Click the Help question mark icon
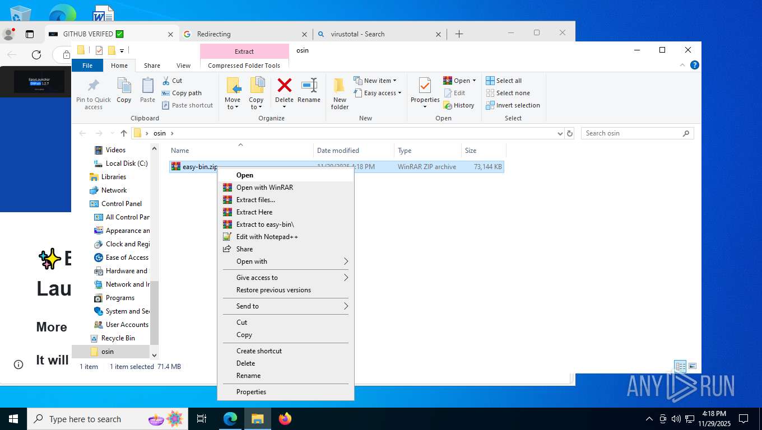Screen dimensions: 762x430 coord(695,65)
